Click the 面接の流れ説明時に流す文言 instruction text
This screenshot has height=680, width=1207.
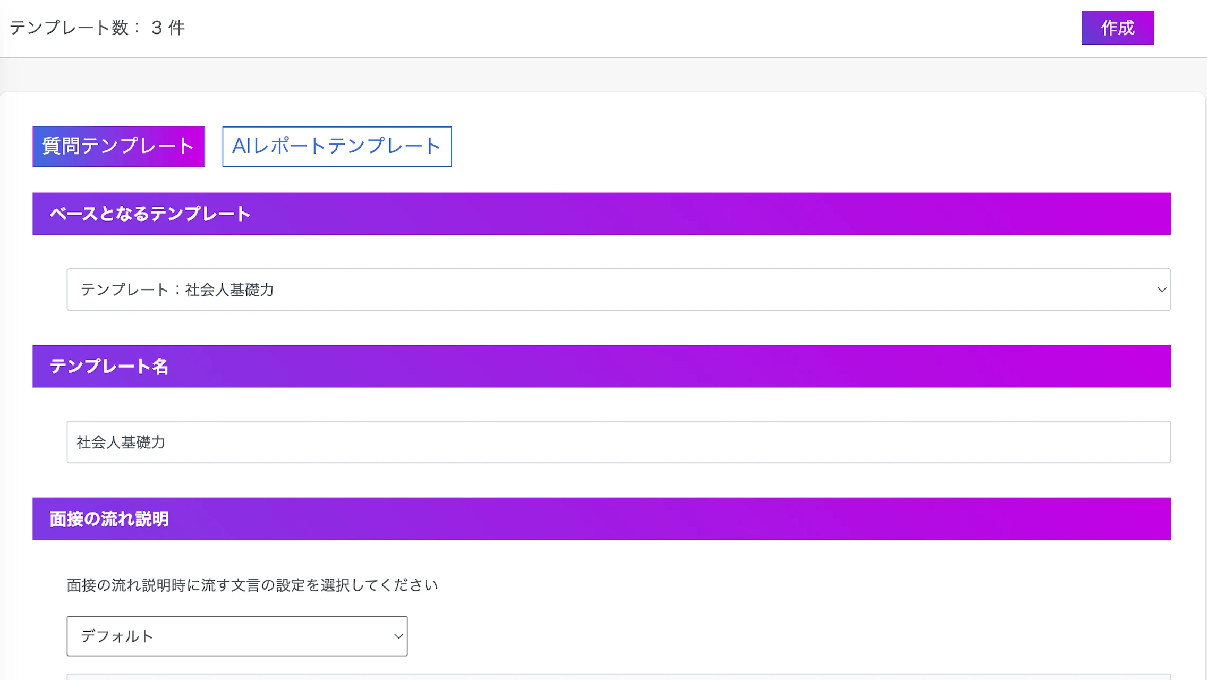[252, 585]
